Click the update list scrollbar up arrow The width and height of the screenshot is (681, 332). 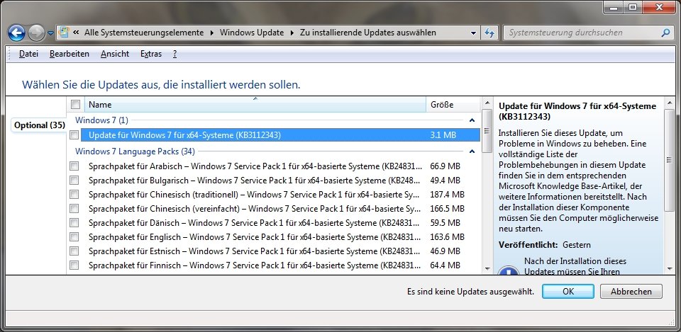(487, 103)
